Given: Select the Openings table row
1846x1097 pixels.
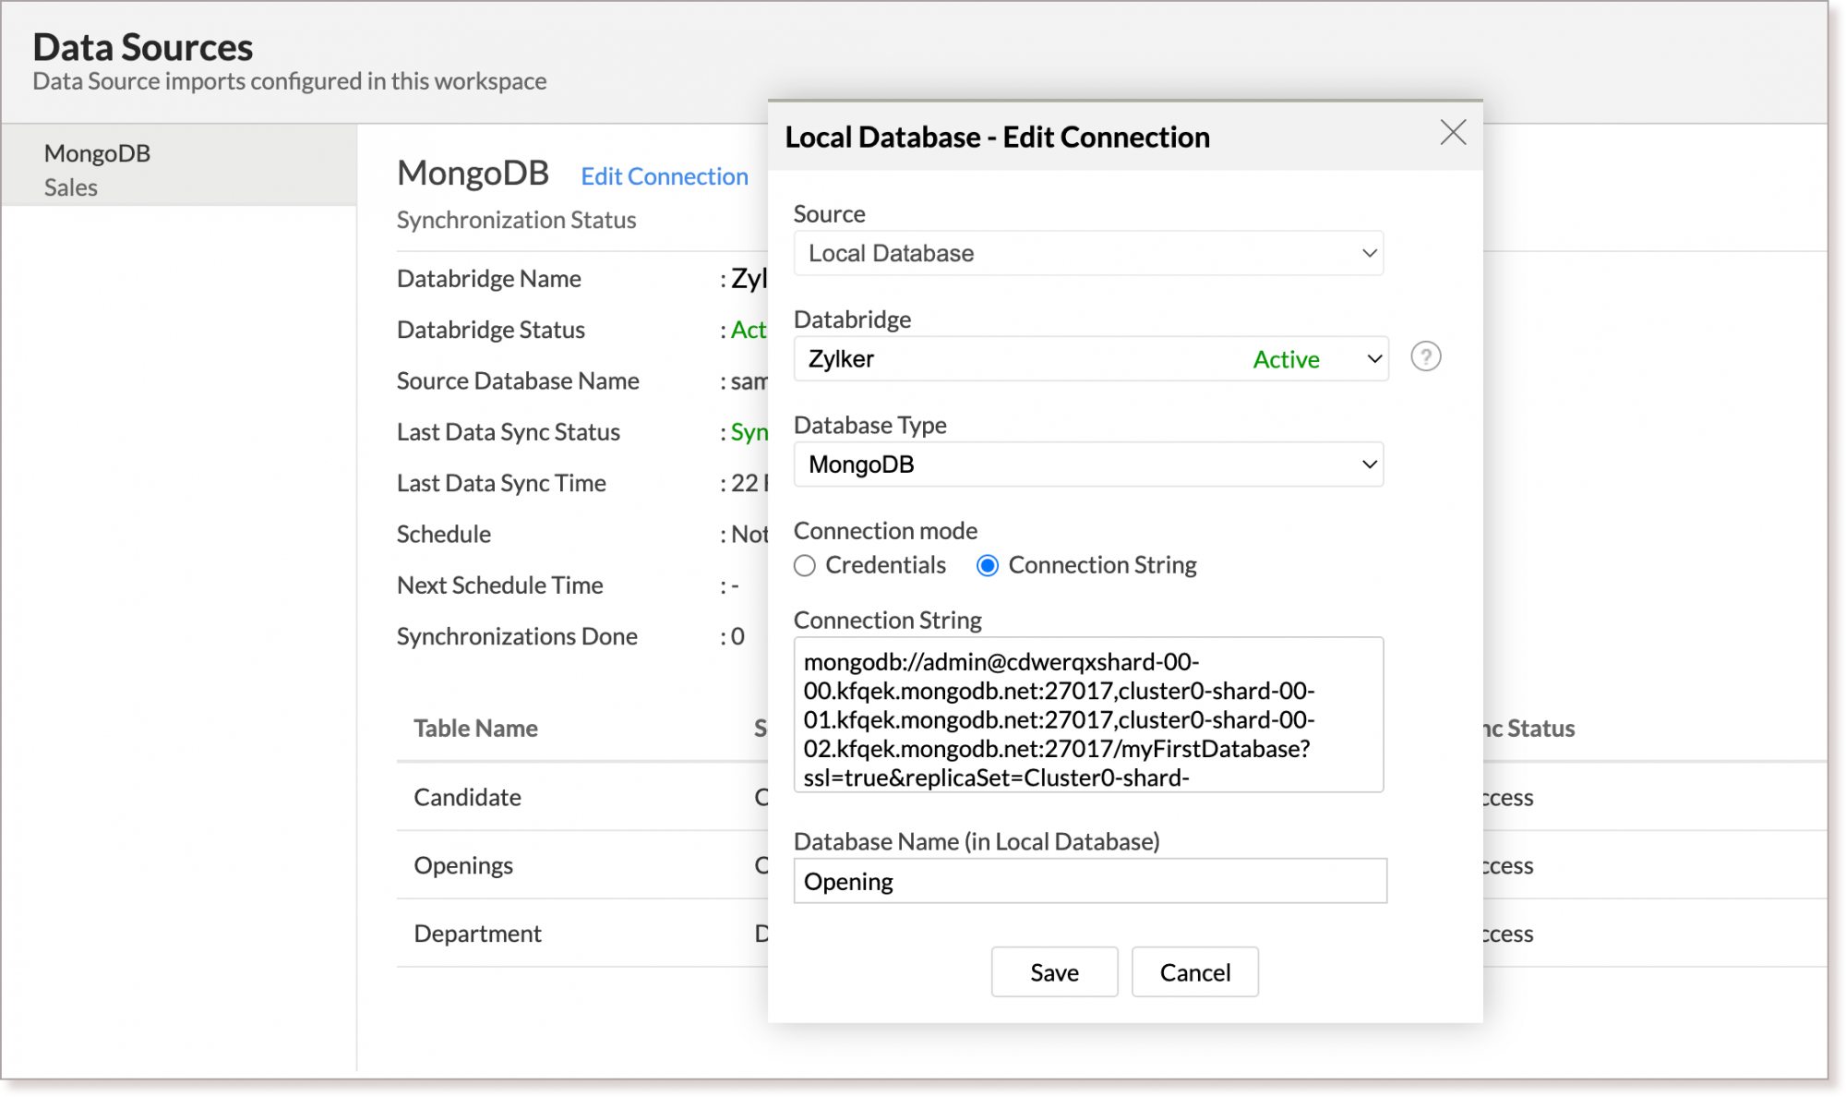Looking at the screenshot, I should (463, 865).
